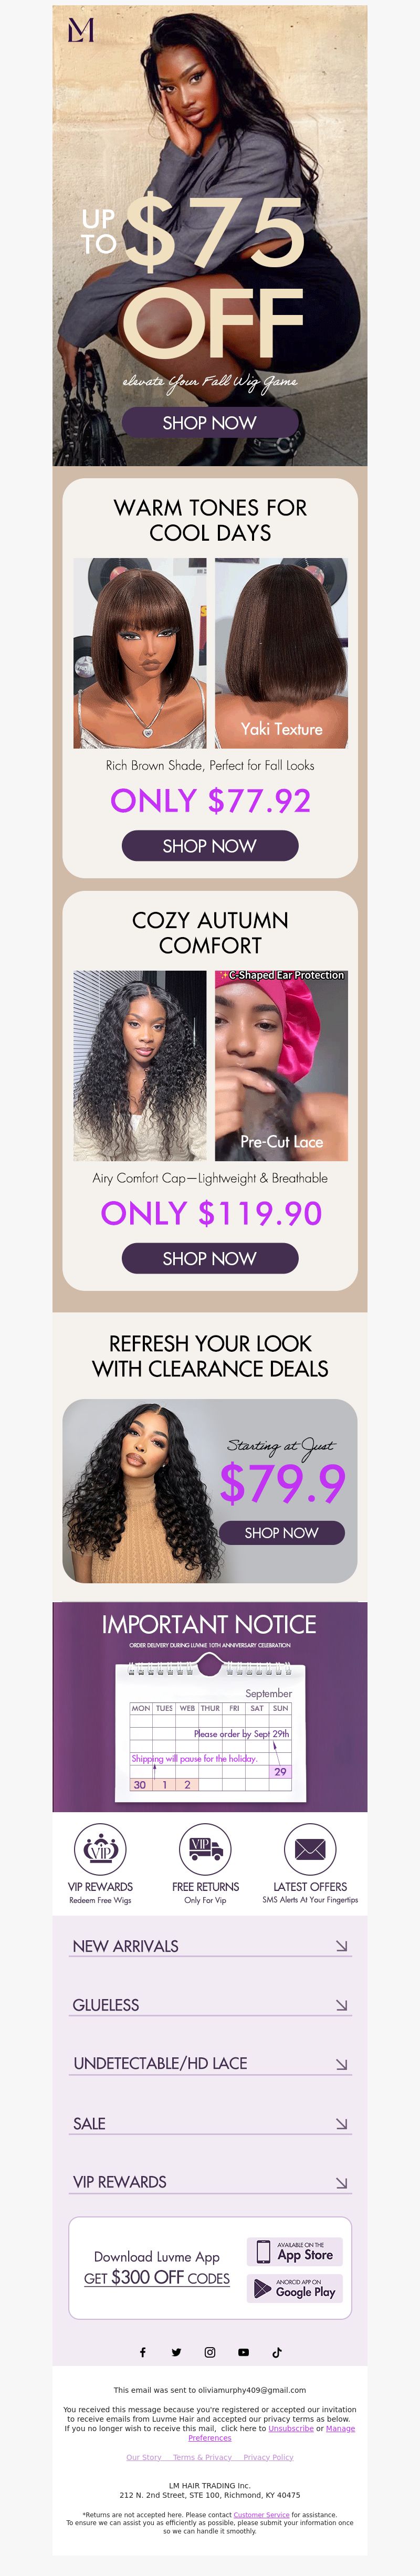Click the VIP Rewards crown icon
The width and height of the screenshot is (420, 2576).
pos(100,1849)
